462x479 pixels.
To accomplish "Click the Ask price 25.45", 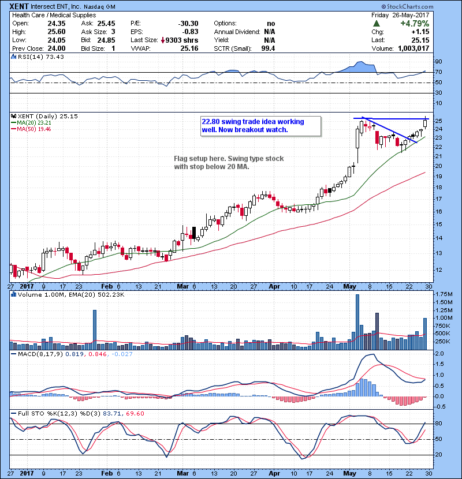I will pos(106,24).
